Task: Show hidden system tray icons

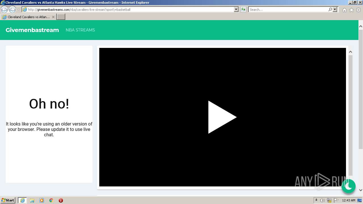Action: point(316,200)
